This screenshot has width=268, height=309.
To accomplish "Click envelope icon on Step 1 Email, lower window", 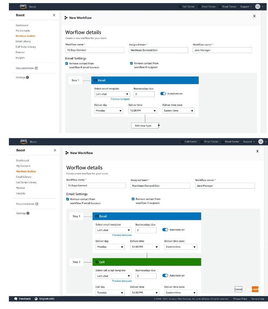I will (97, 216).
